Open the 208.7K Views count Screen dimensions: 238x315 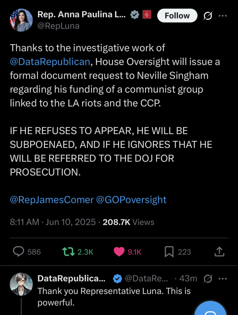click(129, 222)
